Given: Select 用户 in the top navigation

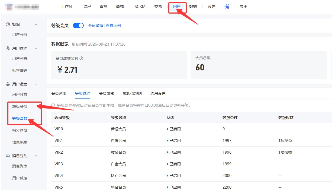Looking at the screenshot, I should [x=177, y=7].
